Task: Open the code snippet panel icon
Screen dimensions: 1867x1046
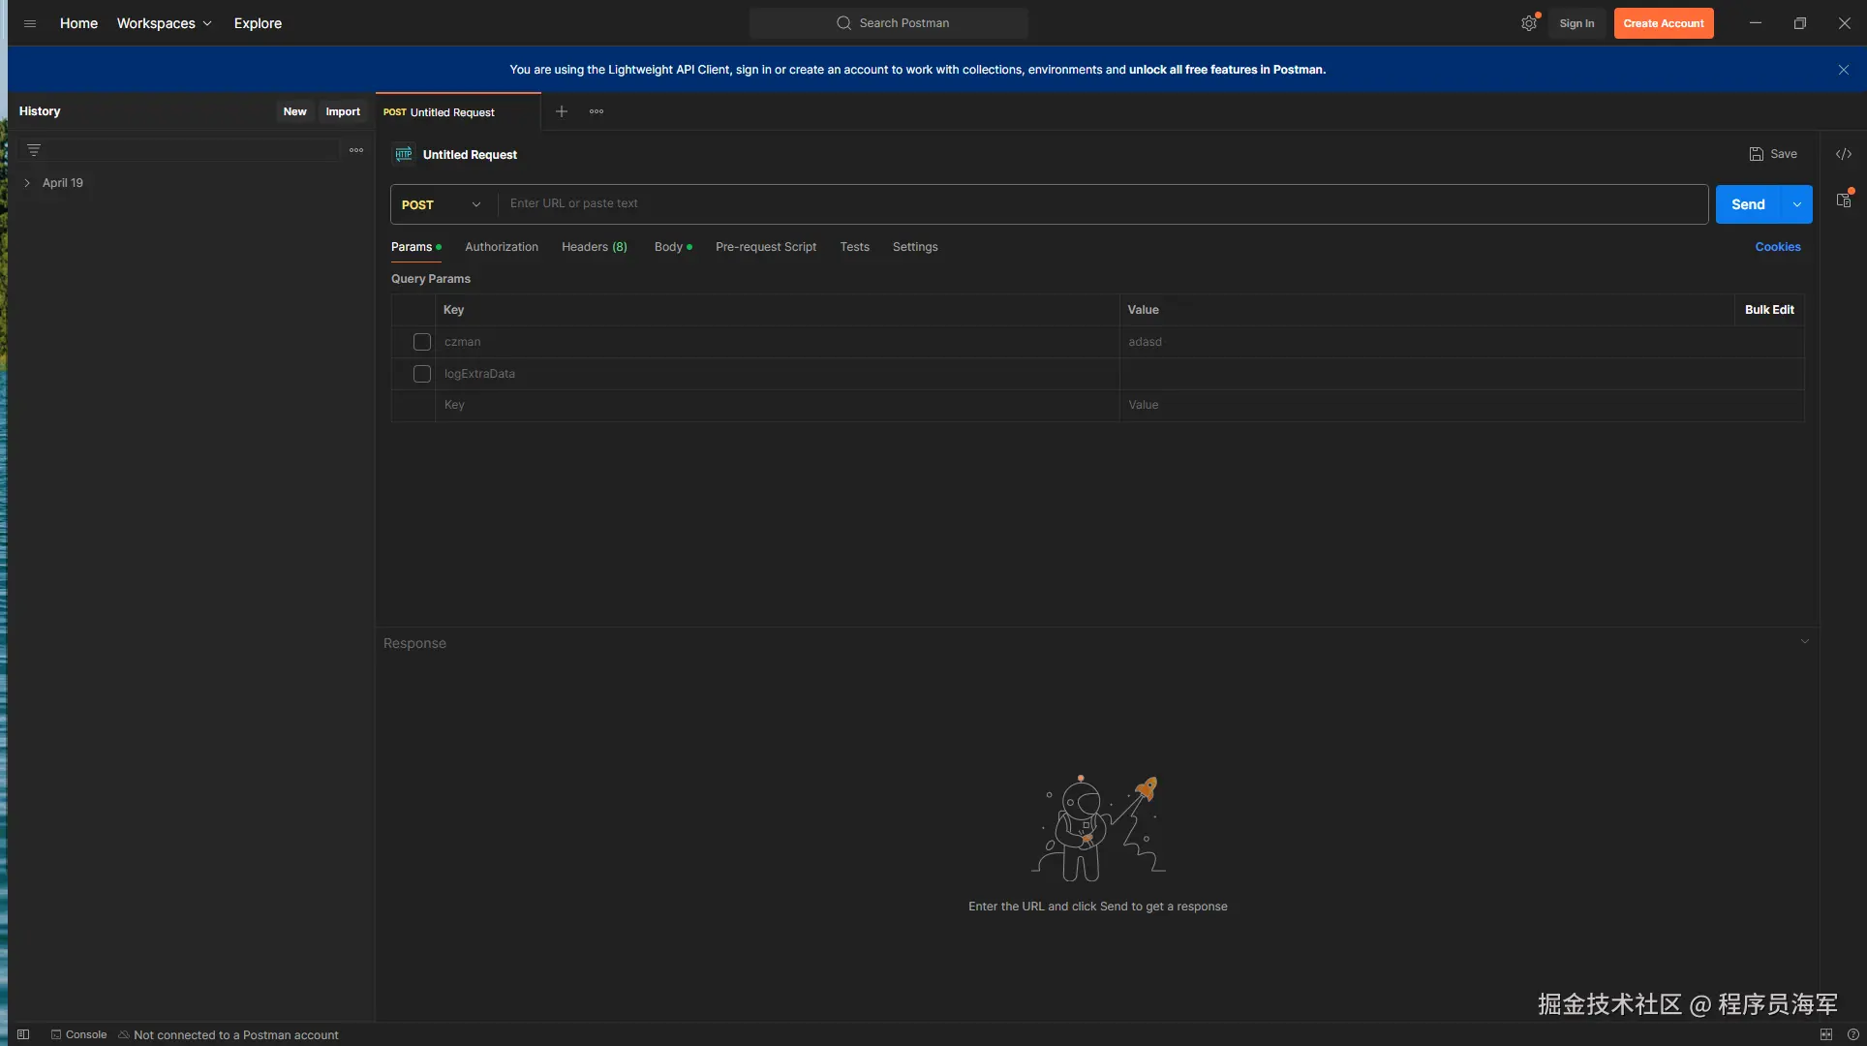Action: click(x=1843, y=154)
